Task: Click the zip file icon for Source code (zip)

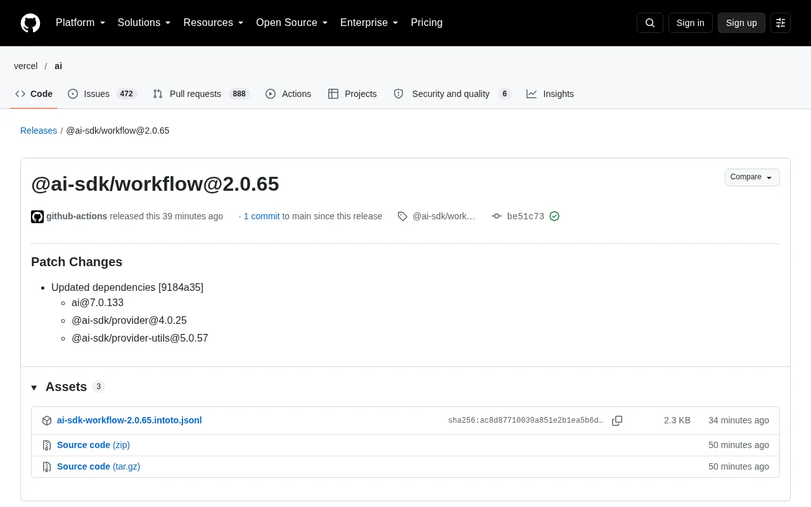Action: (x=47, y=446)
